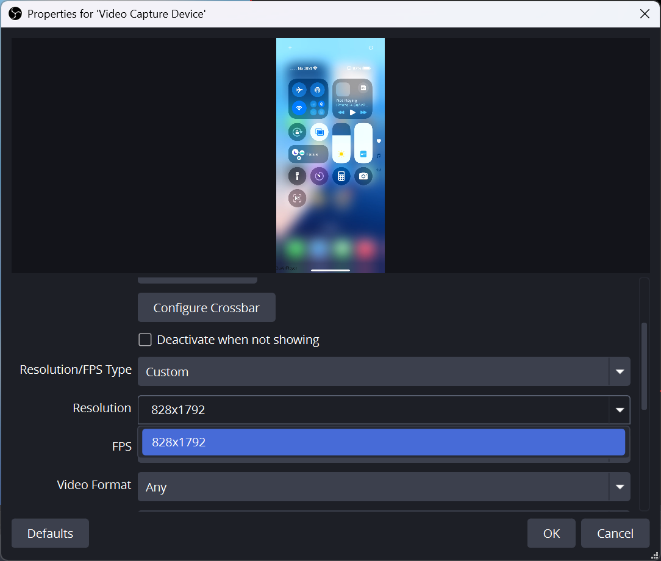Toggle the Focus control in the preview
This screenshot has height=561, width=661.
pos(308,154)
